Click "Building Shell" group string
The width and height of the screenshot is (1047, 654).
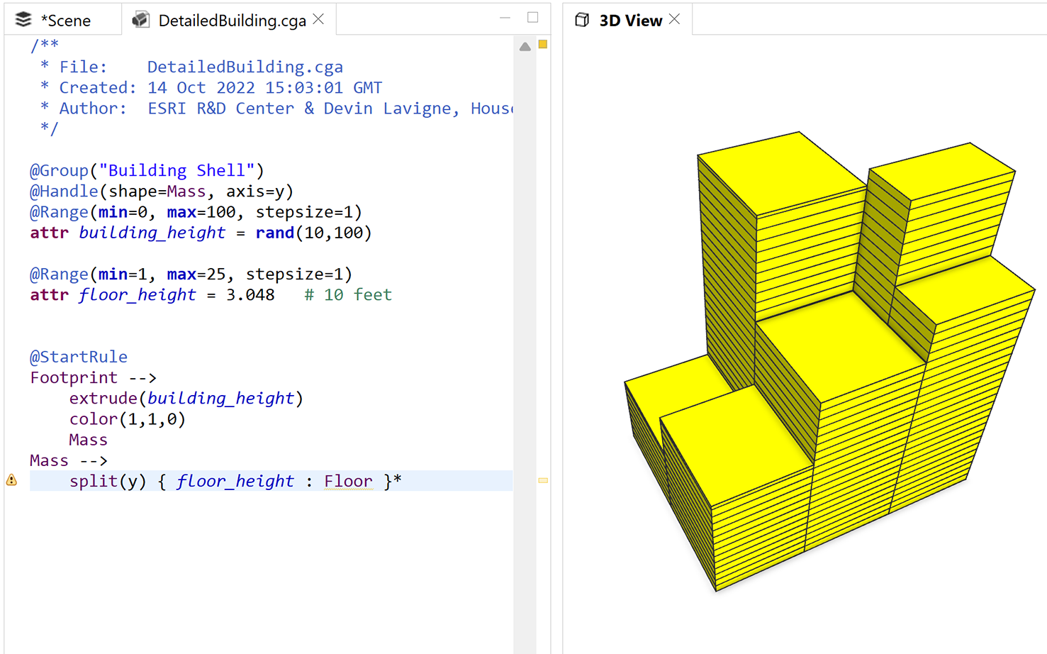click(177, 171)
